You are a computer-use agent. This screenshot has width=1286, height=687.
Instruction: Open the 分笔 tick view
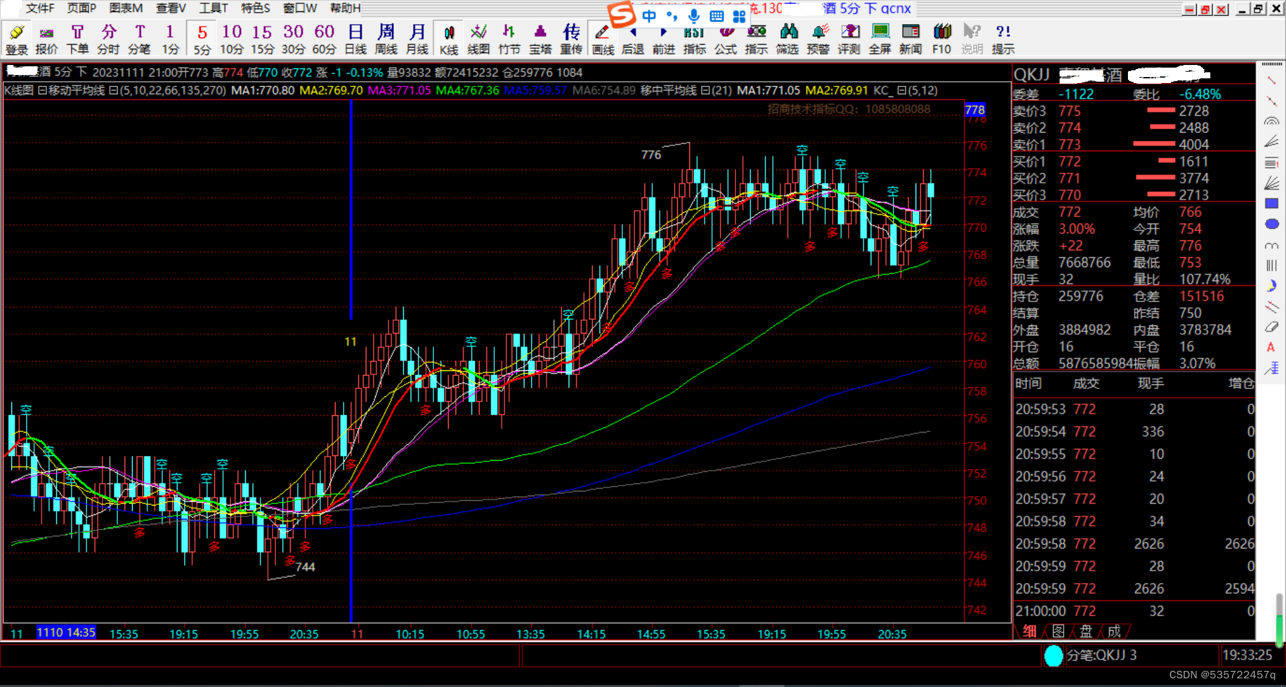139,39
